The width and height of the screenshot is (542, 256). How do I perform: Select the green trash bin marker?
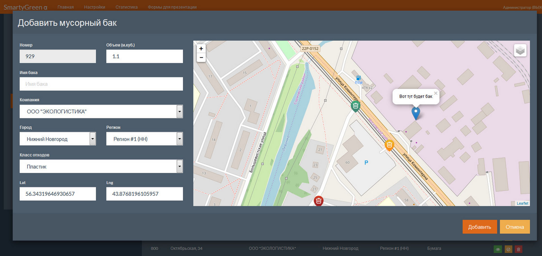point(355,106)
